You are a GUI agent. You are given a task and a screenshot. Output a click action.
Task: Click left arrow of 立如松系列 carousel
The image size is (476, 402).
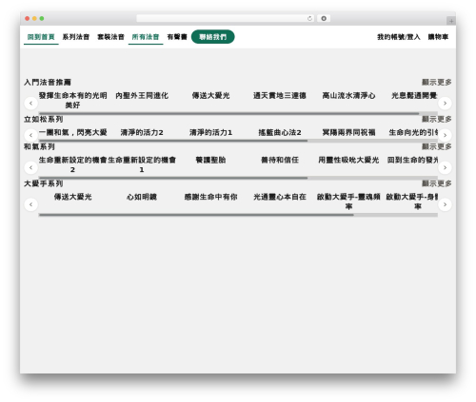coord(31,135)
